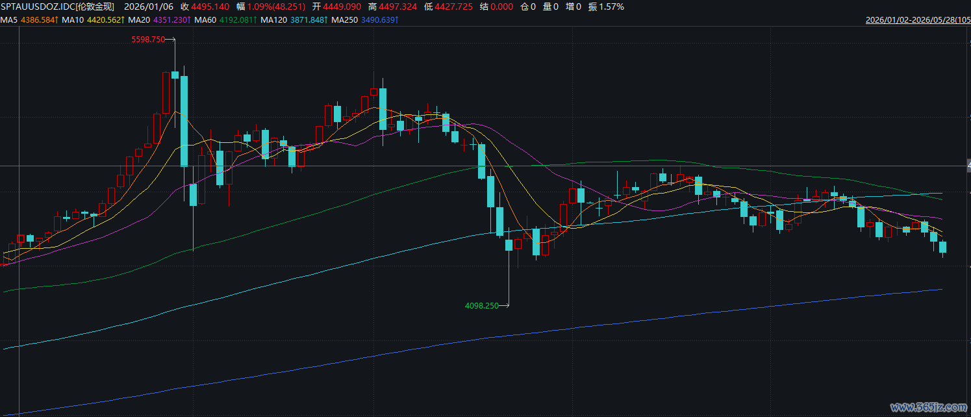Open the 2026/01/02-2026/05/28 date range link
This screenshot has width=971, height=417.
(918, 20)
